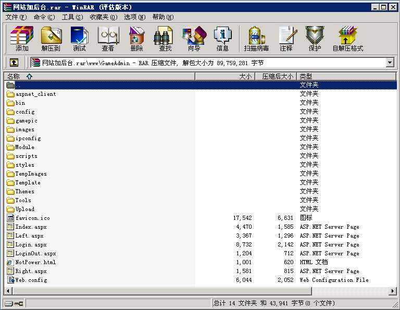Click the parent folder (..) icon
This screenshot has height=310, width=400.
pos(10,85)
